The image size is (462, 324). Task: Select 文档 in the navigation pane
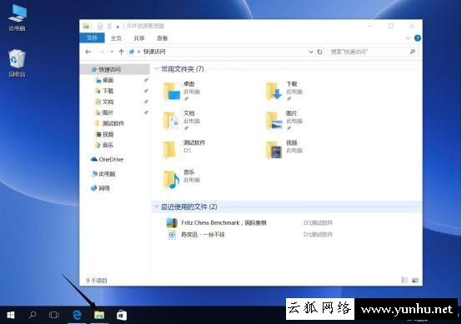(x=108, y=102)
